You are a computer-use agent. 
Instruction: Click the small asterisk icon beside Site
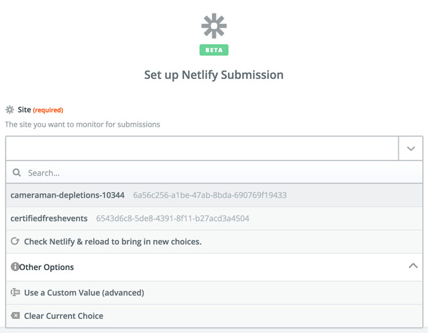tap(10, 110)
